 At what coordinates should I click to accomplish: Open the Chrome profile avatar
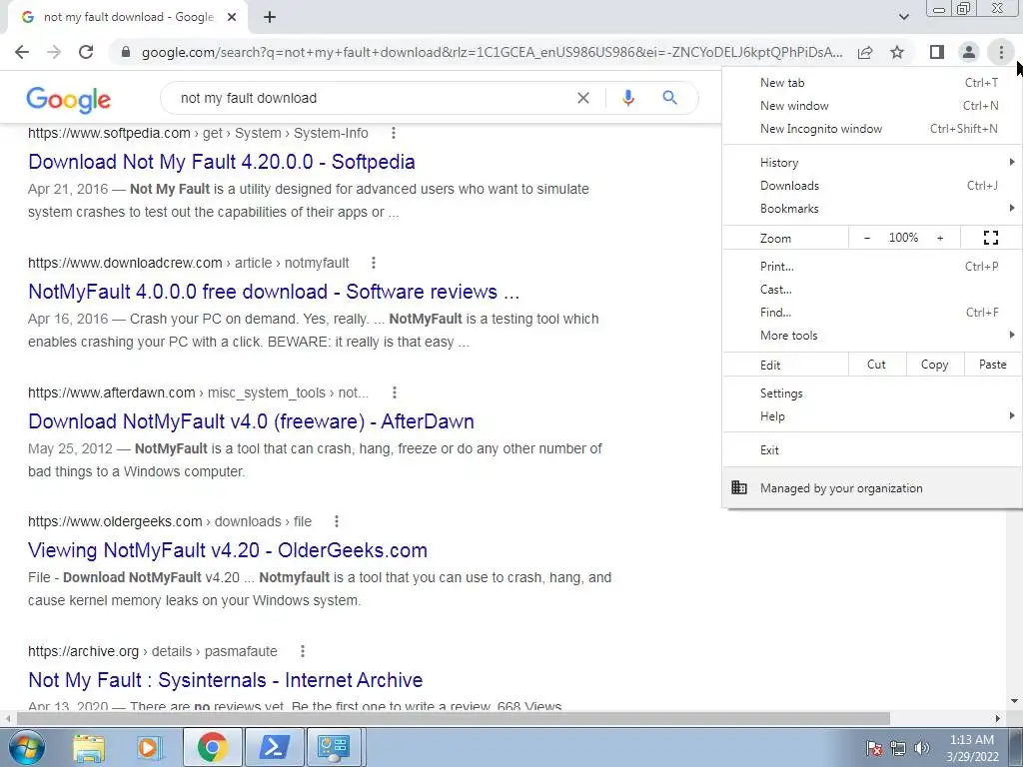pos(969,52)
